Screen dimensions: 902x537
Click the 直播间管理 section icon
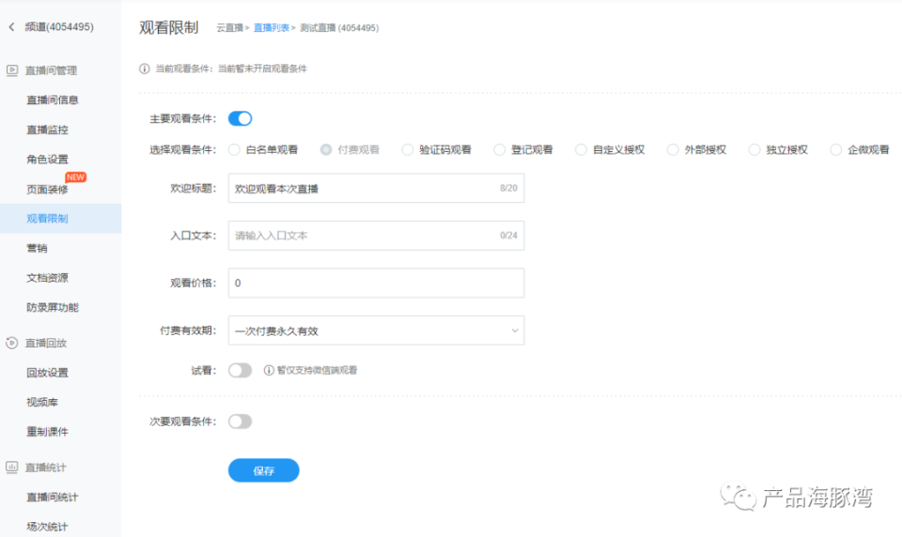click(11, 70)
